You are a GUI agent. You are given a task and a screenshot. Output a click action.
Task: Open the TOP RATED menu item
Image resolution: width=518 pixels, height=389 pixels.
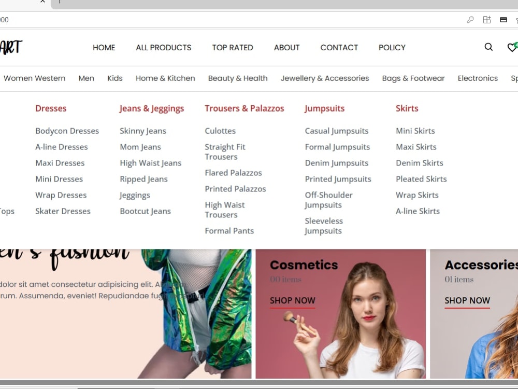233,48
